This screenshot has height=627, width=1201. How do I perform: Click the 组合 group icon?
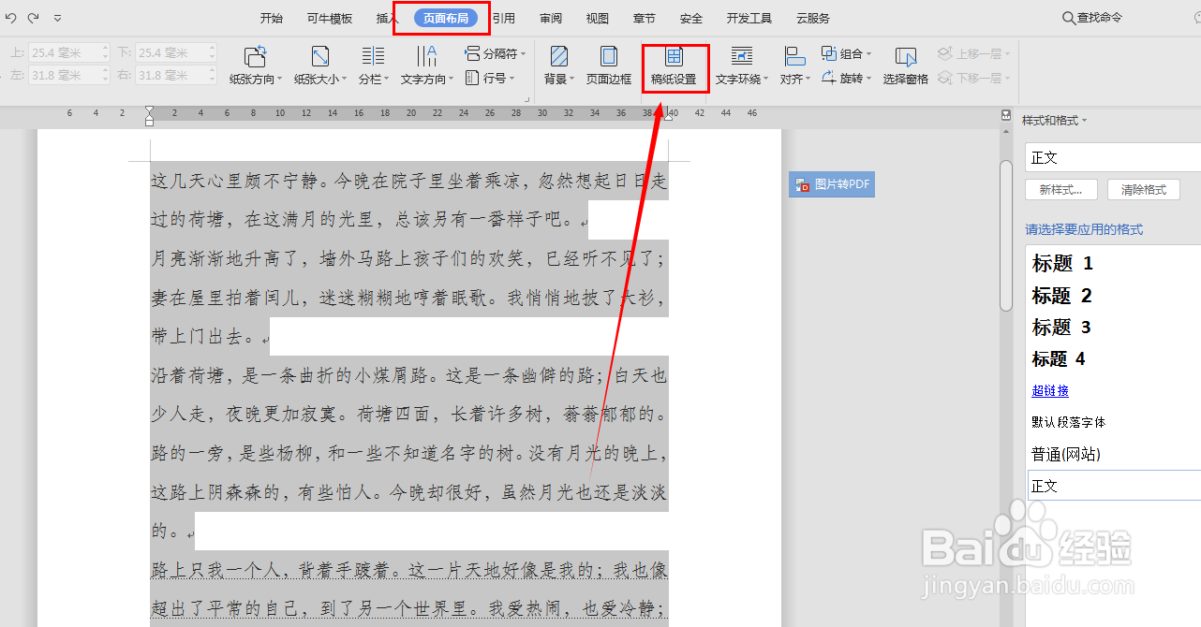[829, 53]
